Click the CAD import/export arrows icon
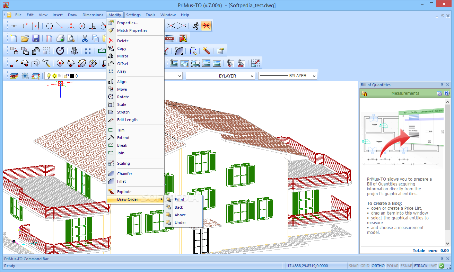The height and width of the screenshot is (272, 454). point(169,38)
